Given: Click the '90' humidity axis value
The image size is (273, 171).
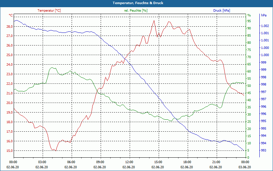Looking at the screenshot, I should 249,28.
